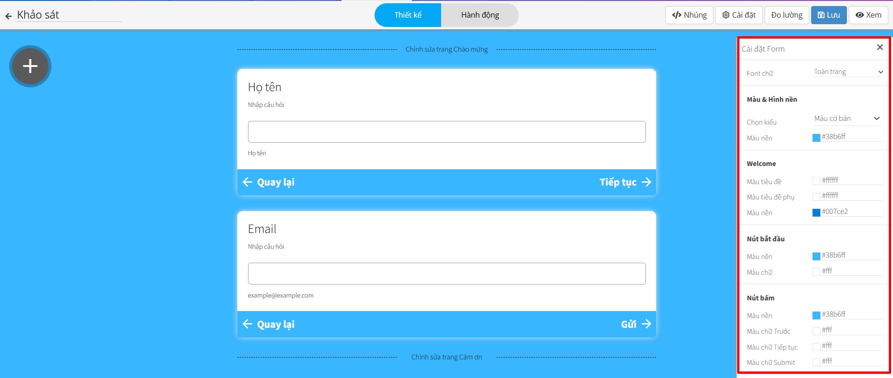This screenshot has width=893, height=378.
Task: Switch to the Thiết kế tab
Action: 408,15
